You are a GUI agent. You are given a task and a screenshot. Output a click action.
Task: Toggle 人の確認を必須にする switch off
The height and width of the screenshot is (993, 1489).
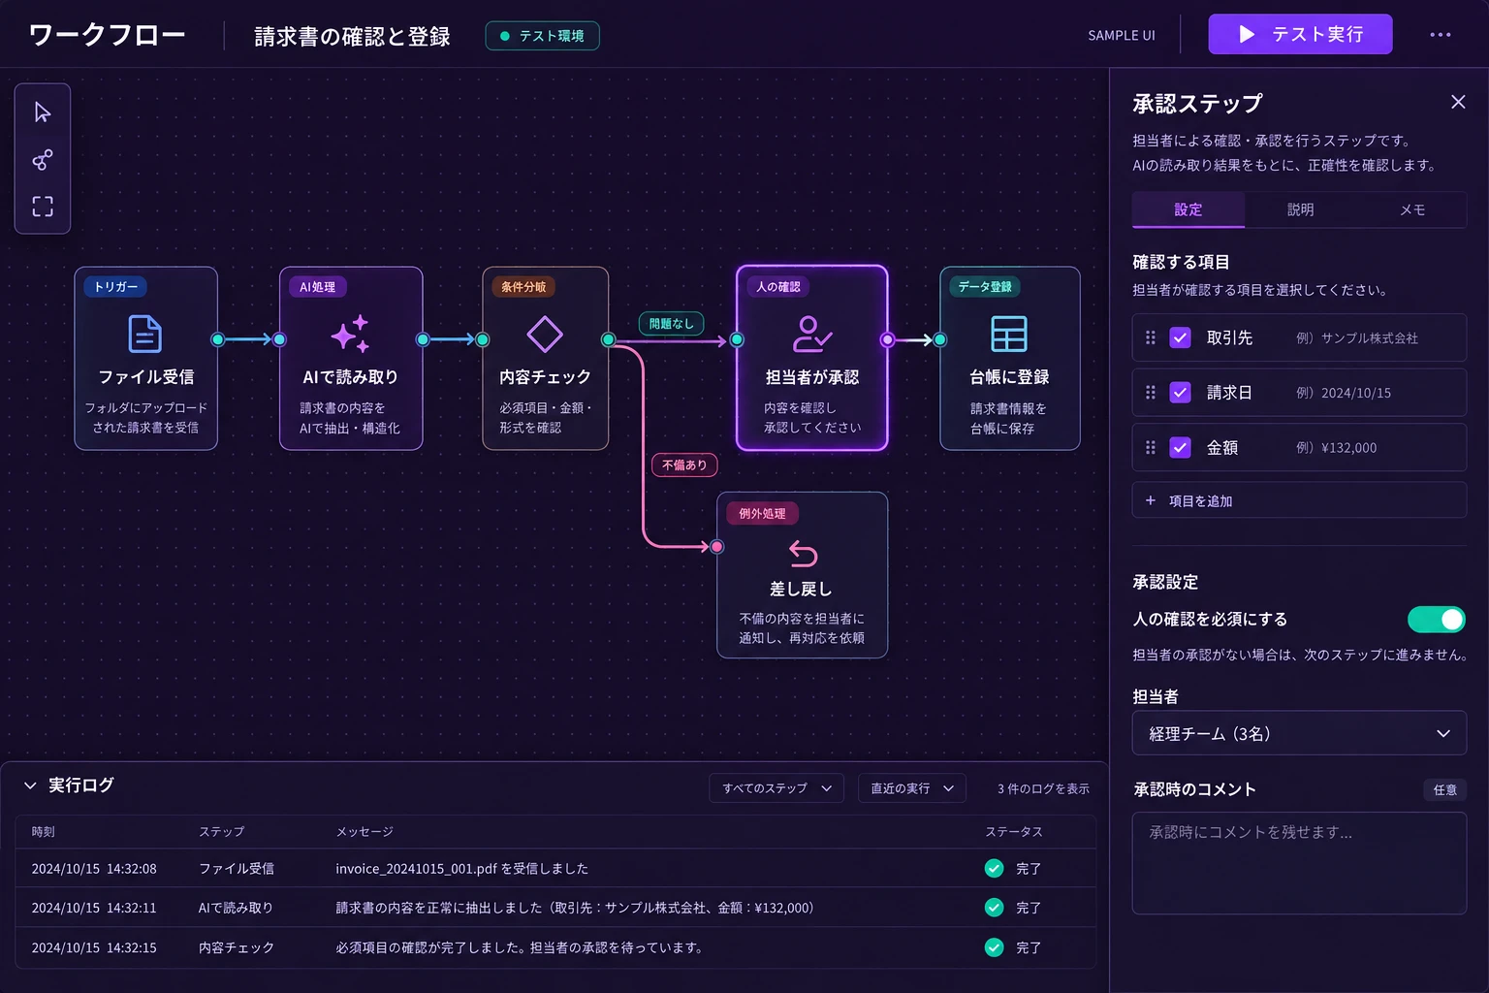tap(1437, 619)
